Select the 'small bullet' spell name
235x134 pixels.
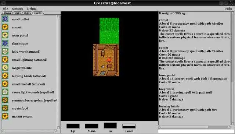point(21,19)
